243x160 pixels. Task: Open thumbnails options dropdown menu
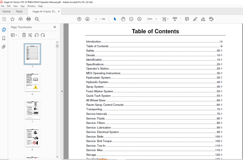tap(14, 35)
